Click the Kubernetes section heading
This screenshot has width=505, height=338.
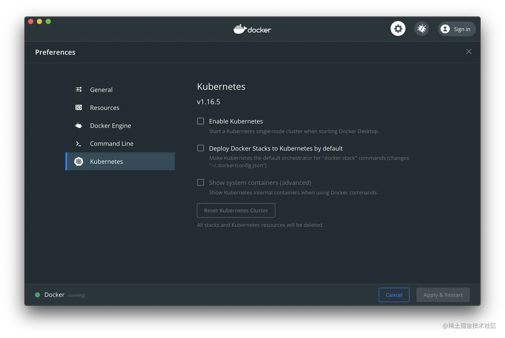point(221,87)
